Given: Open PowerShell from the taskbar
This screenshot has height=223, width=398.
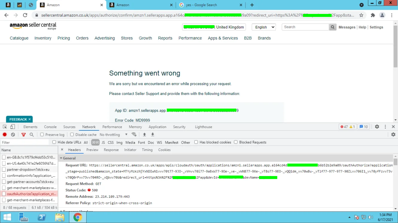Looking at the screenshot, I should click(x=42, y=217).
